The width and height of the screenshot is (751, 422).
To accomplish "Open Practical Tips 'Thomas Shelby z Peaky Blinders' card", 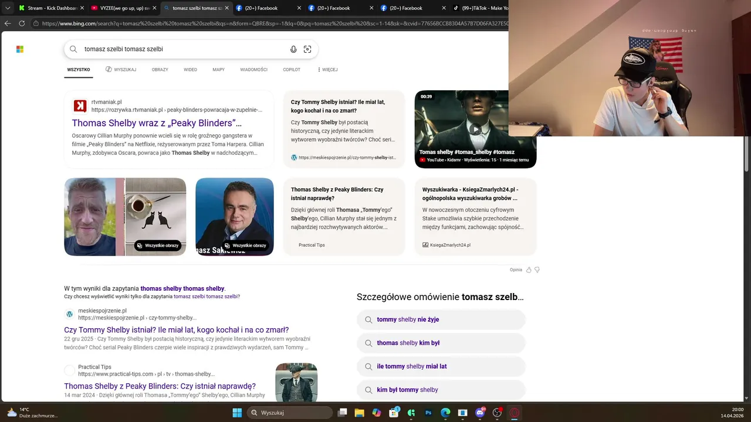I will (x=344, y=217).
